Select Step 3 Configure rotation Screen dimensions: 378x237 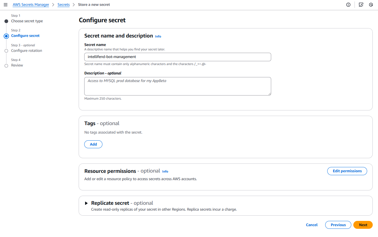point(27,50)
